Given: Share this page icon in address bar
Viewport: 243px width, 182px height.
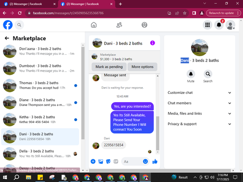Looking at the screenshot, I should [177, 13].
